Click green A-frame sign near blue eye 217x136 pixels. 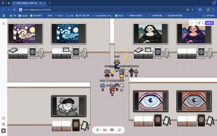(x=167, y=121)
